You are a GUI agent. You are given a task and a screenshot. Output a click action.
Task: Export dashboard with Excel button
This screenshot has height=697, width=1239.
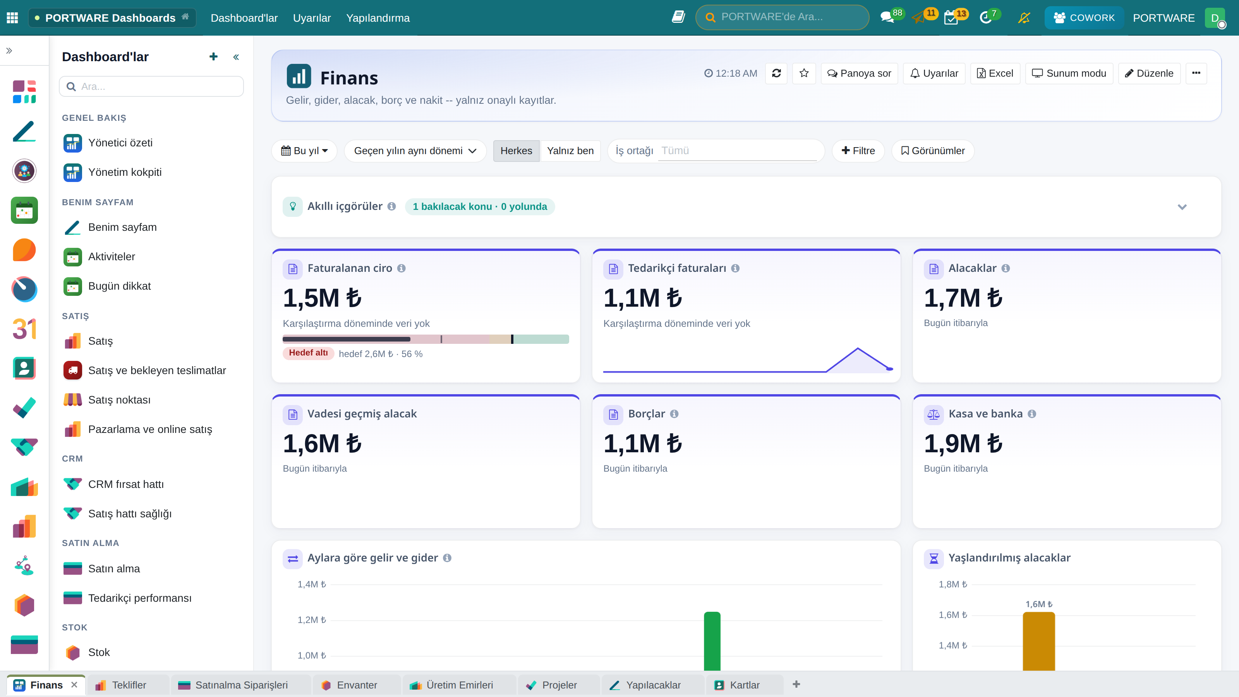[995, 73]
